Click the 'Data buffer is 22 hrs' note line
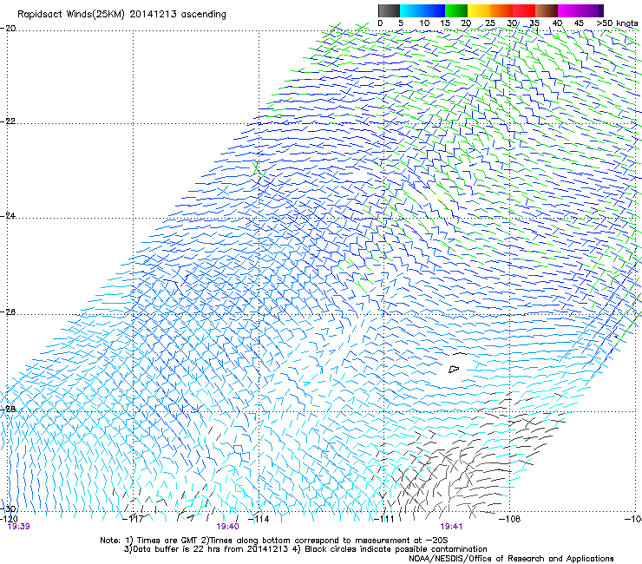Screen dimensions: 642x564 click(305, 549)
